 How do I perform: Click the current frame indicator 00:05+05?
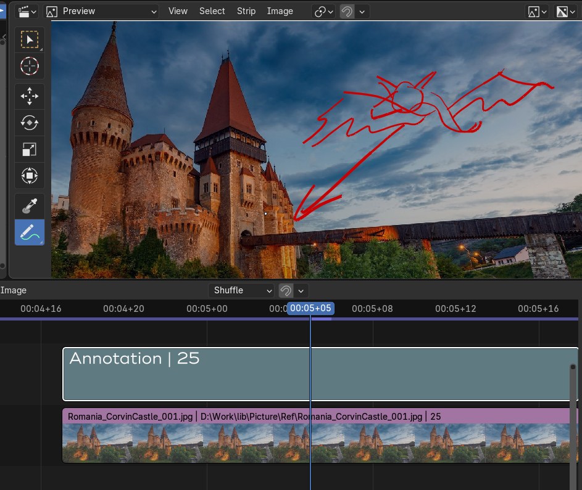point(310,308)
